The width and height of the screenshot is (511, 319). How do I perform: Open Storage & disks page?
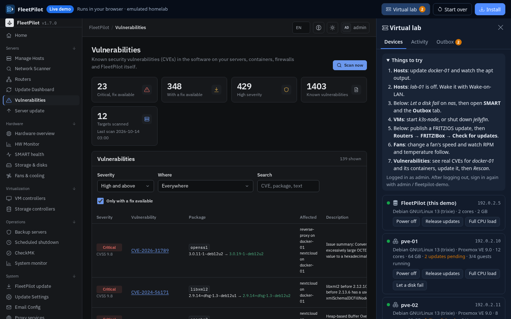point(41,165)
